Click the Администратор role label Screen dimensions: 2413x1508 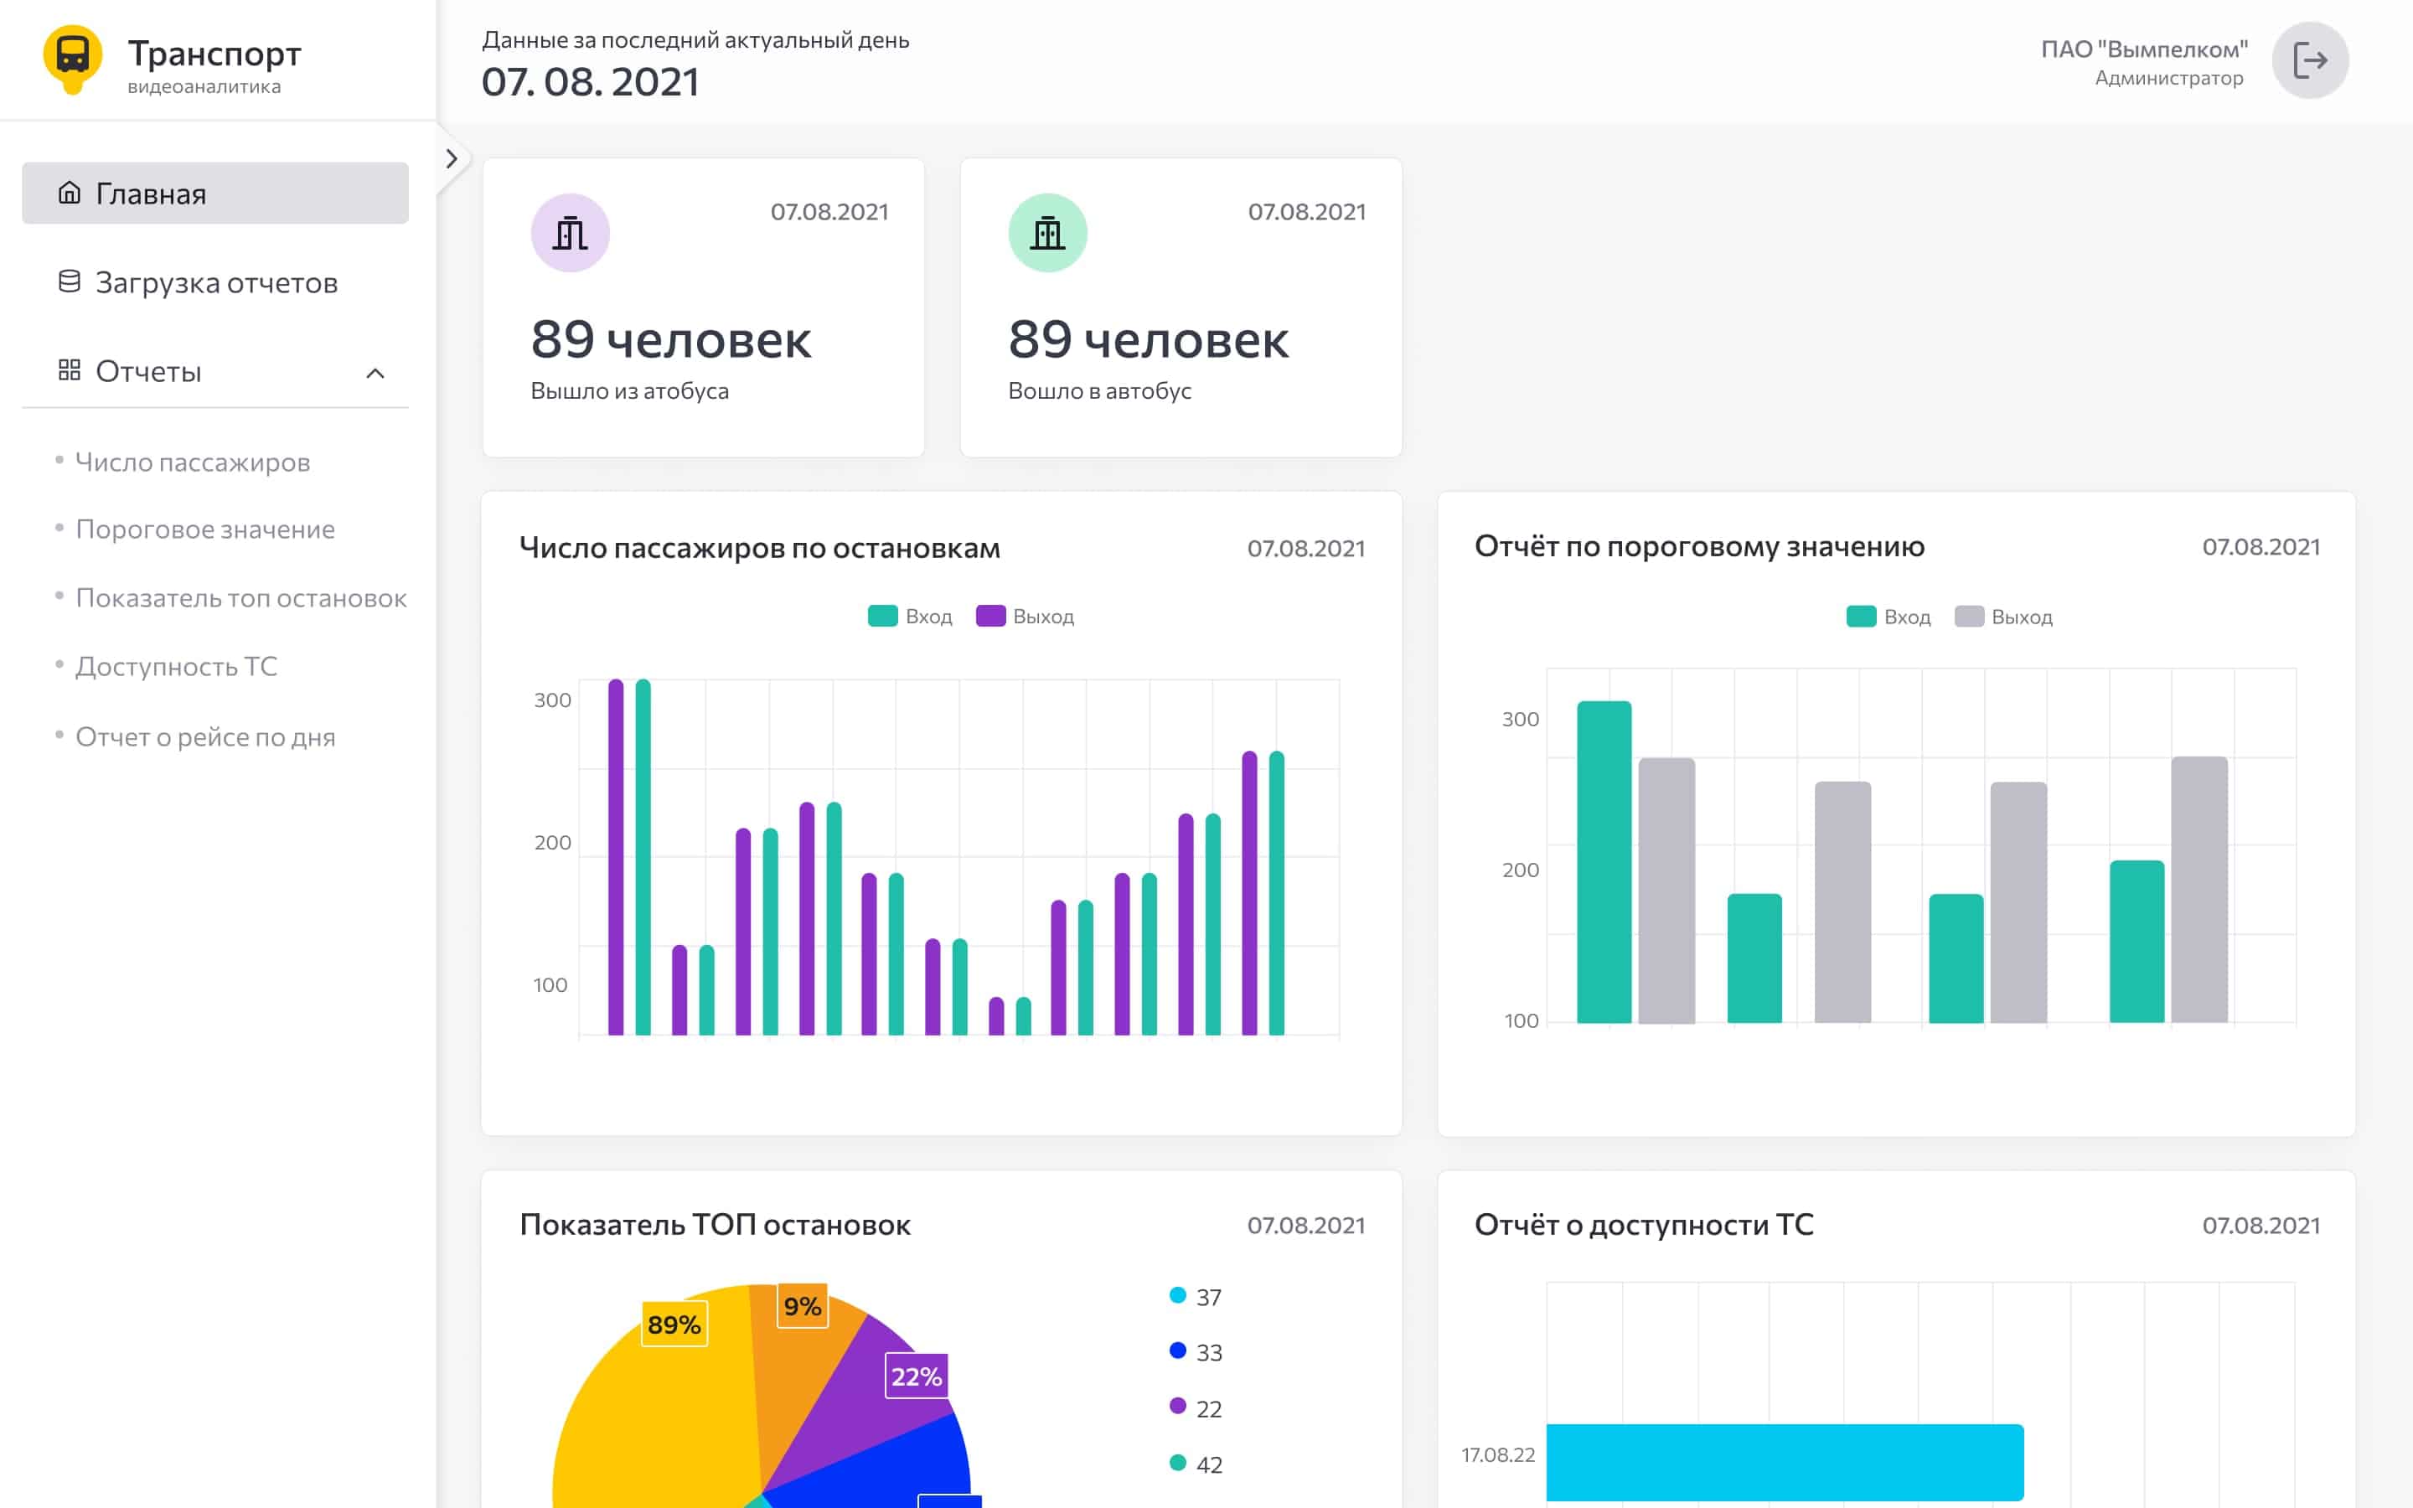(x=2168, y=78)
